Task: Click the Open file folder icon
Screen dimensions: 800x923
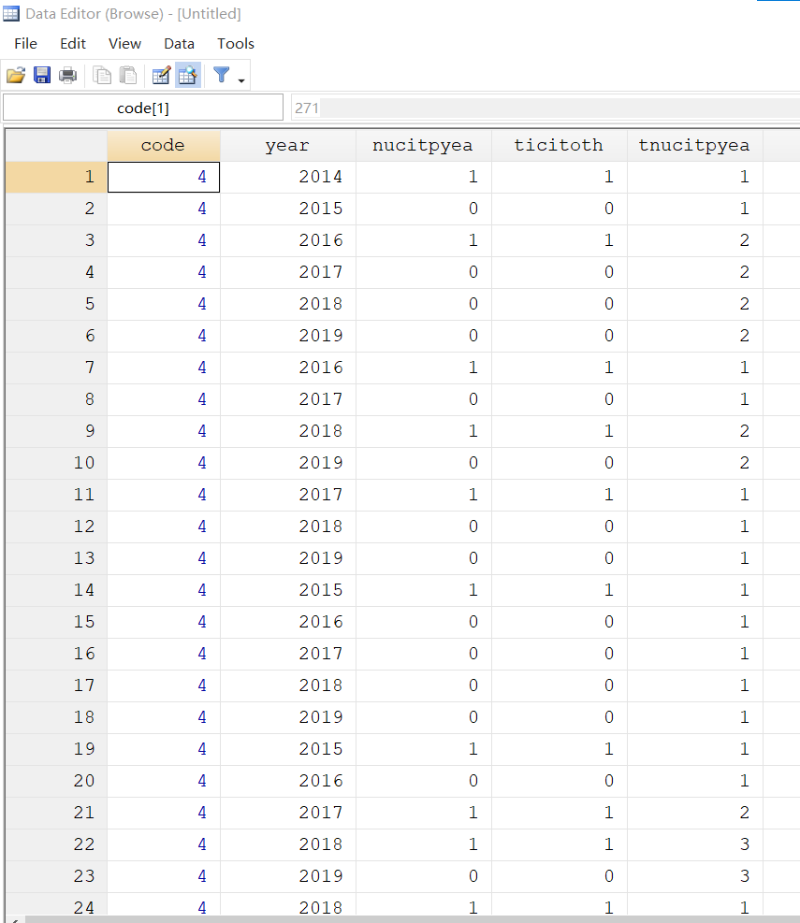Action: (16, 76)
